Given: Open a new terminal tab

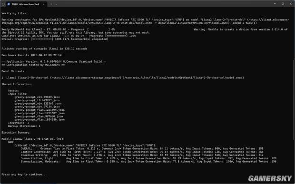Looking at the screenshot, I should [x=51, y=4].
